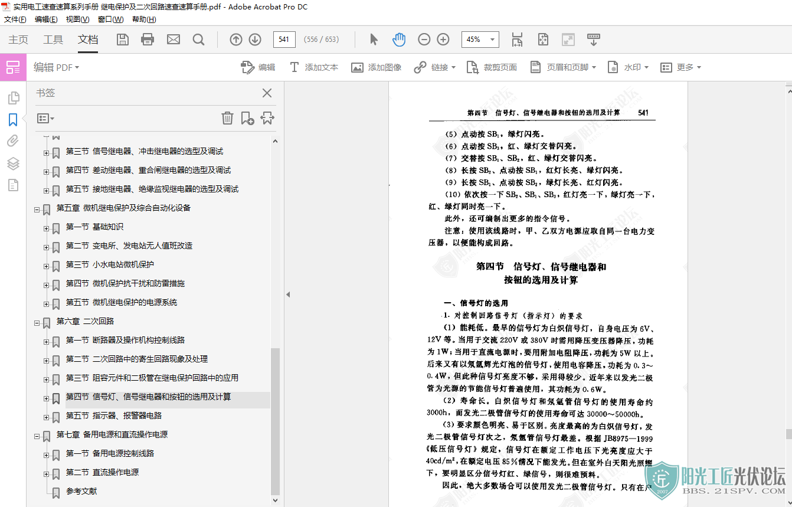Open the layers panel icon
Screen dimensions: 792x507
coord(13,163)
